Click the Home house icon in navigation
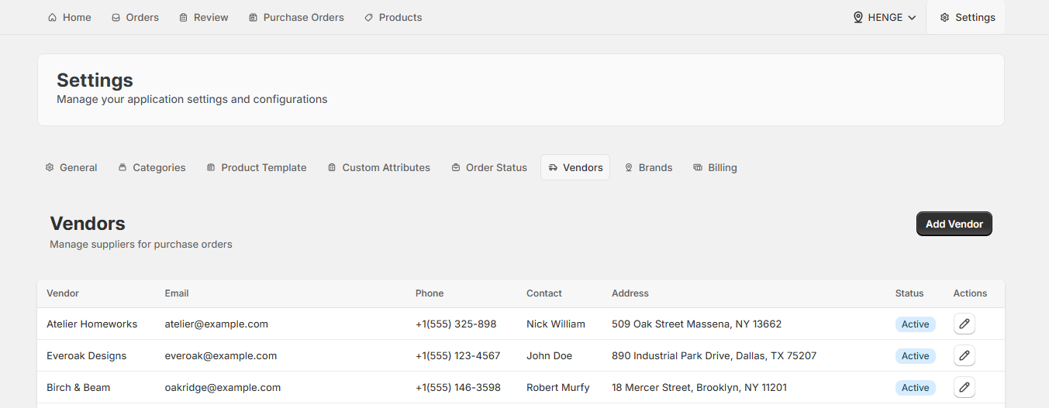Image resolution: width=1049 pixels, height=408 pixels. [52, 17]
